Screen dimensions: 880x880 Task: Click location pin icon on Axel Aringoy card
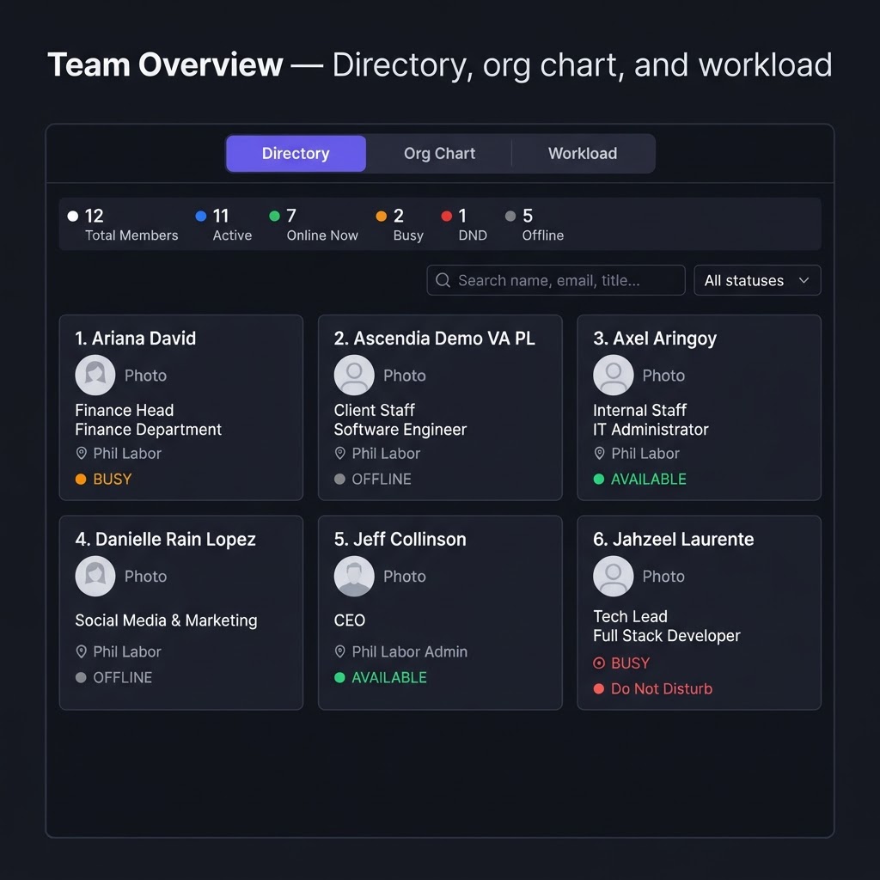(599, 453)
